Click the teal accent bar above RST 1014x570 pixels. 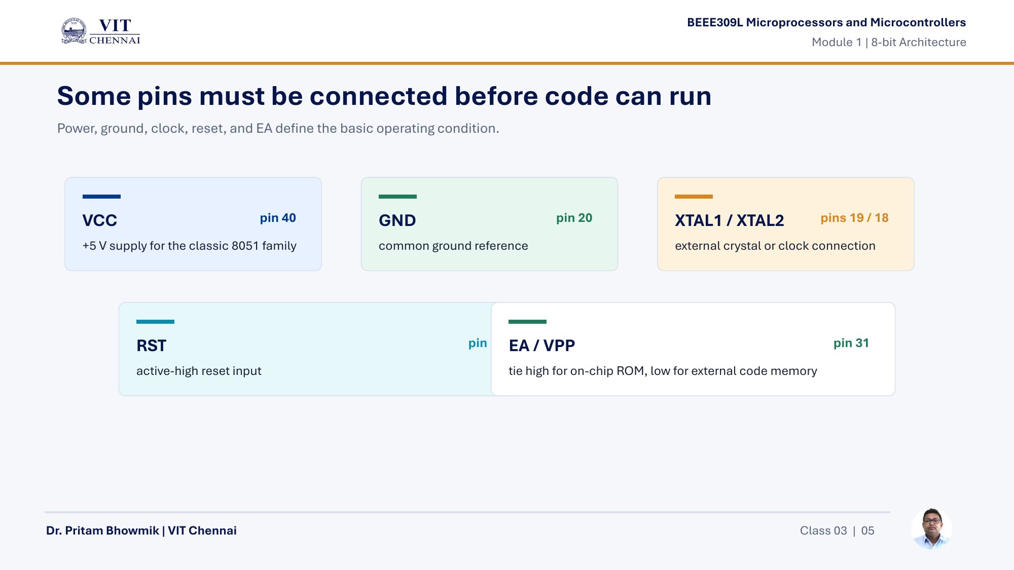click(155, 322)
